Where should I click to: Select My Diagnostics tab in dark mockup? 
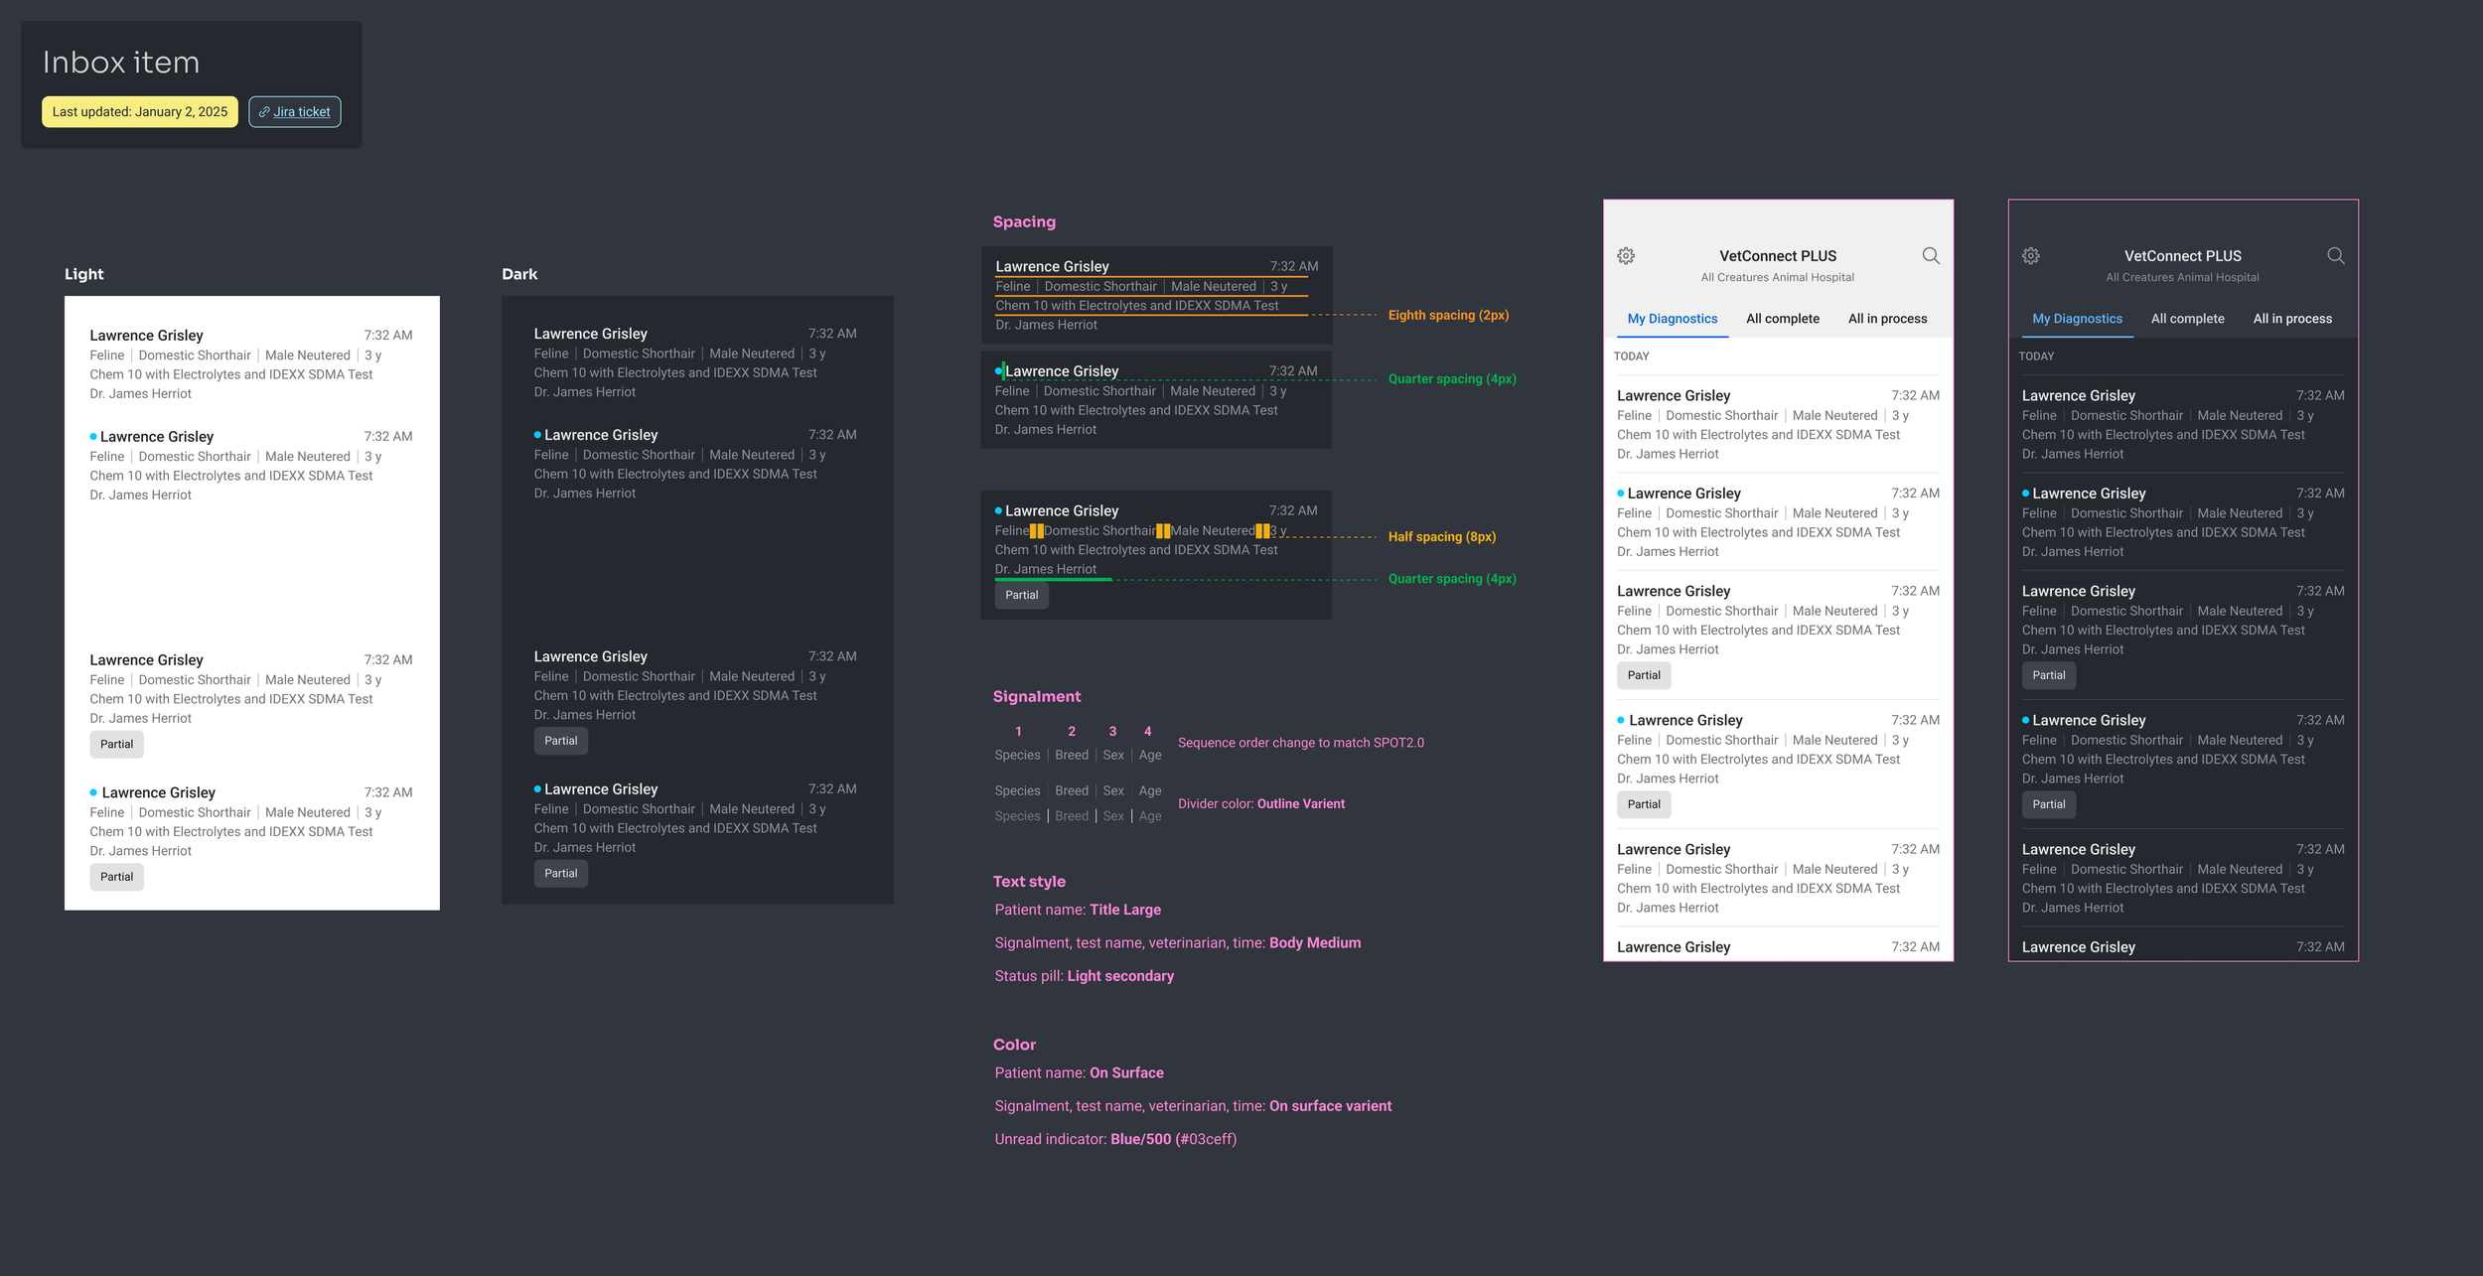pyautogui.click(x=2077, y=319)
